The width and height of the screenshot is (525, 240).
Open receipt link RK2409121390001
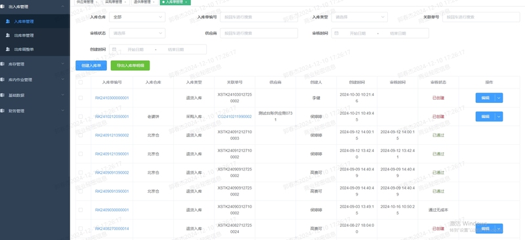[112, 153]
